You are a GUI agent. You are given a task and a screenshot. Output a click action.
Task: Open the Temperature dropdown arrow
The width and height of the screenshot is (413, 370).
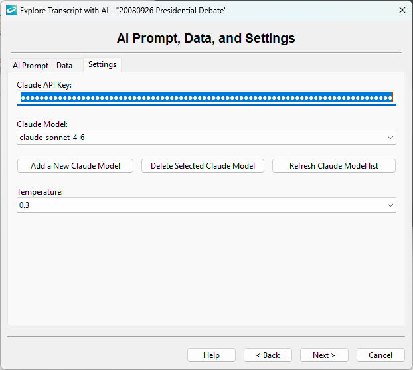pos(390,205)
